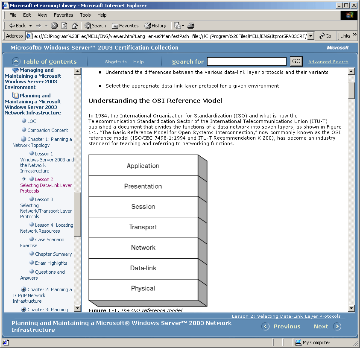Click the Previous circle arrow icon
This screenshot has height=348, width=360.
(x=265, y=326)
